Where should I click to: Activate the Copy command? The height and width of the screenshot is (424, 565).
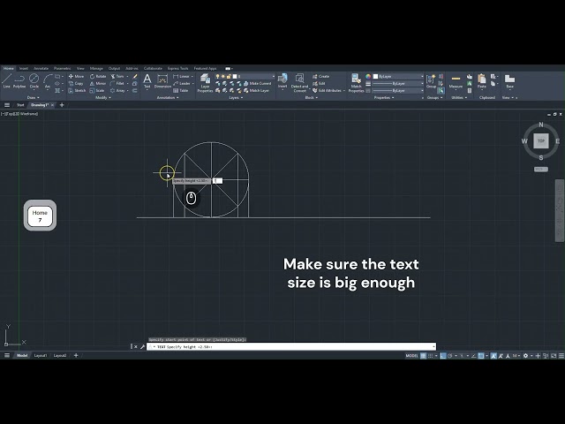tap(76, 83)
